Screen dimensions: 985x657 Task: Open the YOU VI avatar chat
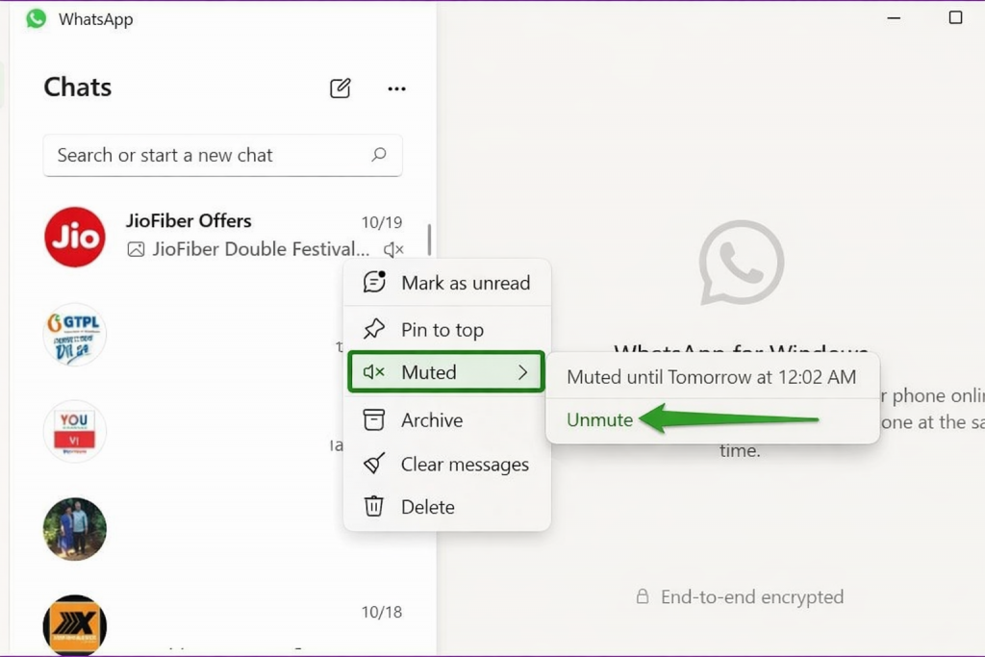pyautogui.click(x=75, y=432)
